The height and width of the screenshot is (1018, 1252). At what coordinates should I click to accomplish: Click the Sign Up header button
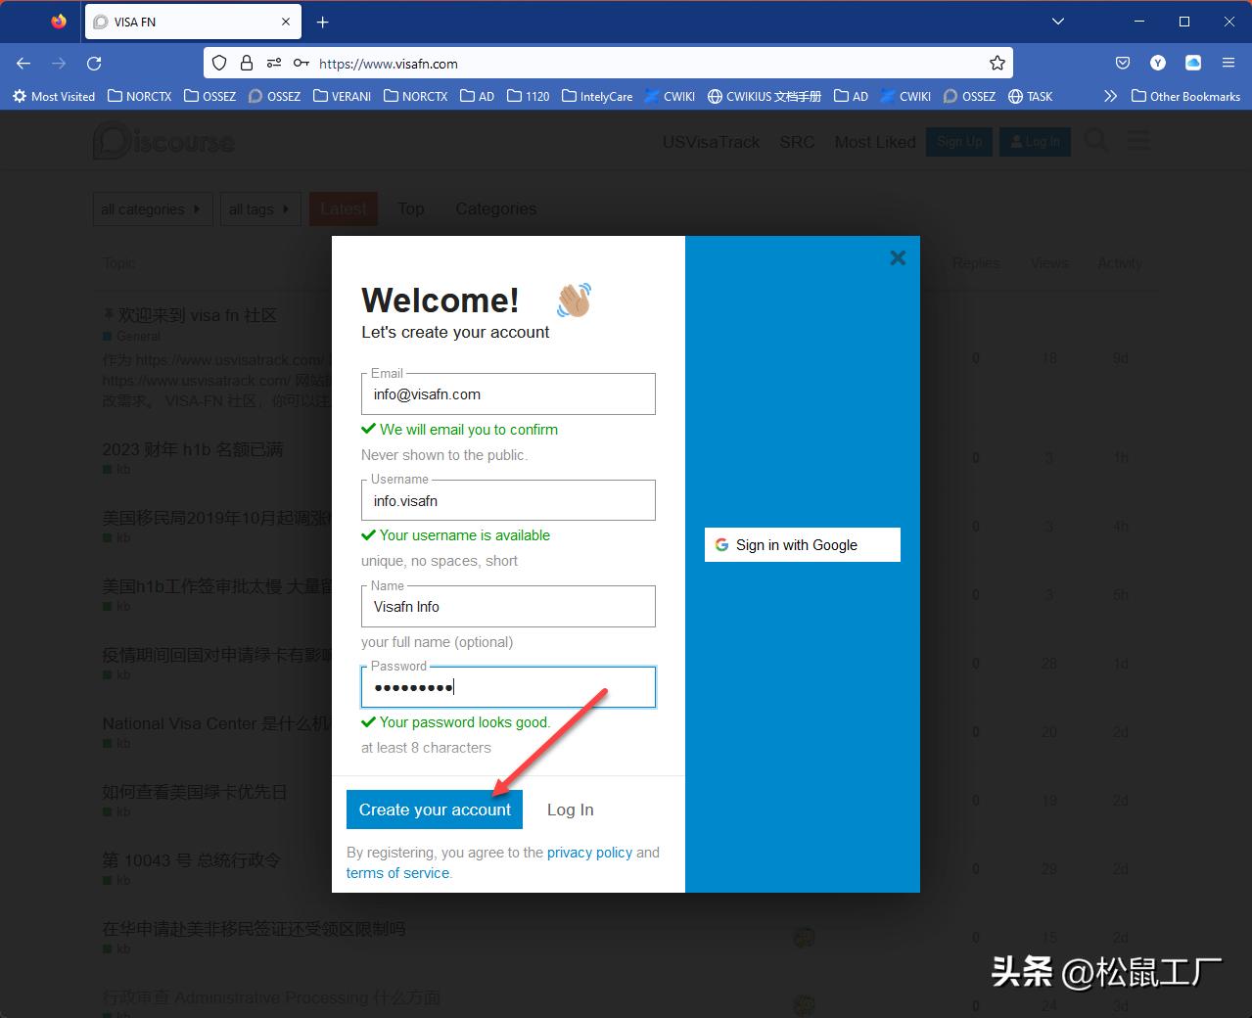[958, 141]
